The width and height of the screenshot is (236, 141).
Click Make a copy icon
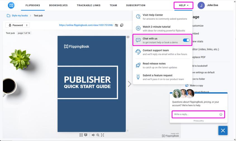point(187,85)
